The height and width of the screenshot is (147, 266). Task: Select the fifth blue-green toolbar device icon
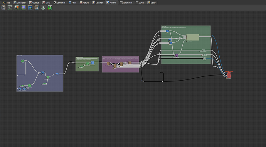click(x=30, y=7)
